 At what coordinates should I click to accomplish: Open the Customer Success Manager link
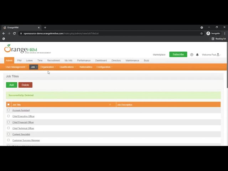point(26,140)
